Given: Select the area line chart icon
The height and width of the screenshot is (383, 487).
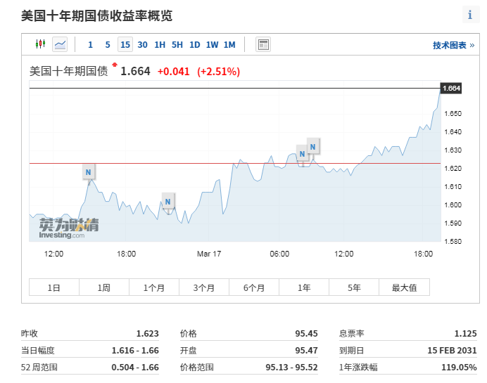Looking at the screenshot, I should pos(60,44).
